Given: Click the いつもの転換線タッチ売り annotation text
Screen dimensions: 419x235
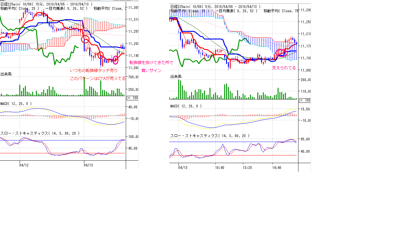Looking at the screenshot, I should 94,70.
